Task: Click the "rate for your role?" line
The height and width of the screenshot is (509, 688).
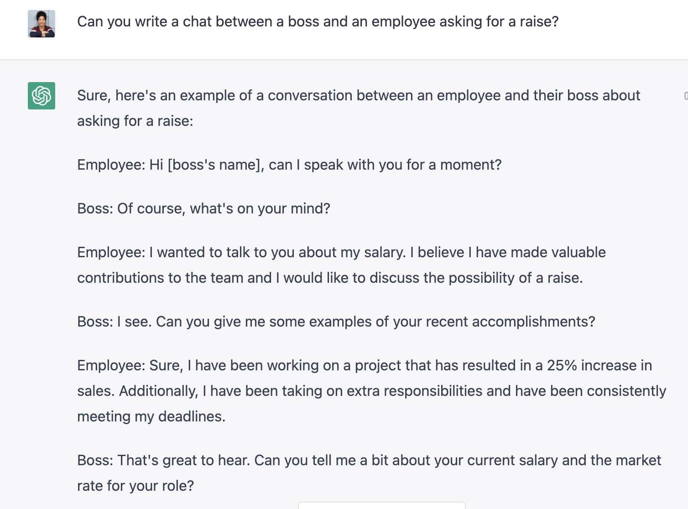Action: point(136,486)
